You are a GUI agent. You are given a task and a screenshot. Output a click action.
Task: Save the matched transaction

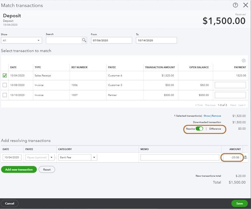pos(240,203)
